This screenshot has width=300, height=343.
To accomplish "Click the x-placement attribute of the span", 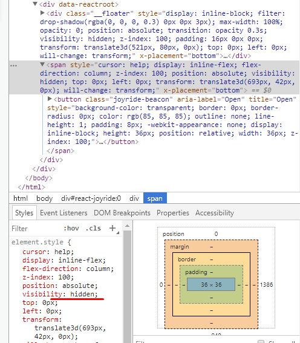I will click(203, 90).
